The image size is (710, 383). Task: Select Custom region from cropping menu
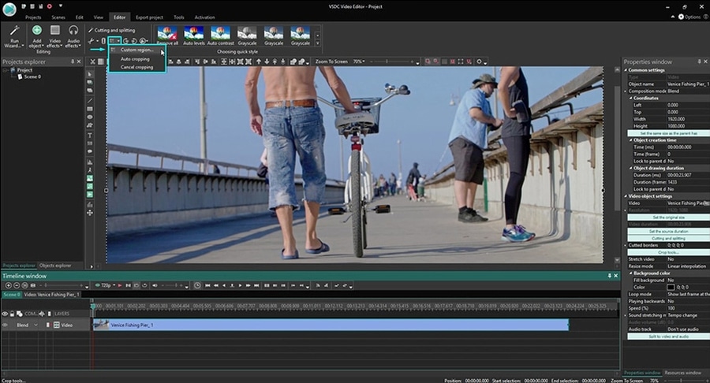(x=136, y=50)
